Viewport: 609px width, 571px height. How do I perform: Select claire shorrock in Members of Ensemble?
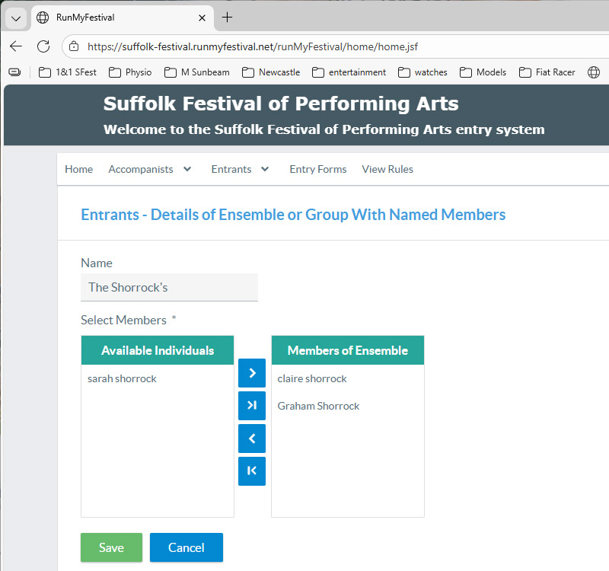pos(312,378)
